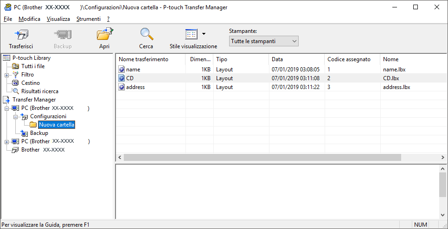The image size is (448, 229).
Task: Collapse the first PC (Brother) node
Action: 7,108
